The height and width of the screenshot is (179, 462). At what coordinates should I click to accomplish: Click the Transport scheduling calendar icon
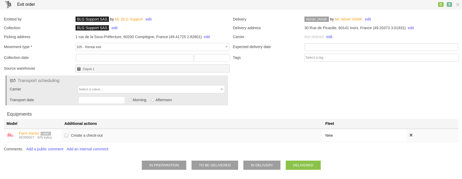pyautogui.click(x=13, y=81)
